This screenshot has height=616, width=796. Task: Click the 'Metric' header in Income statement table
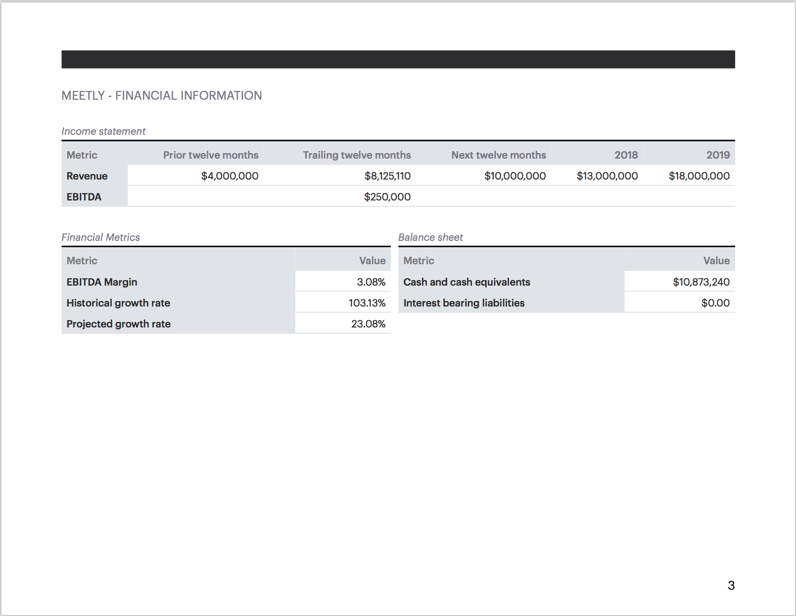pyautogui.click(x=82, y=155)
